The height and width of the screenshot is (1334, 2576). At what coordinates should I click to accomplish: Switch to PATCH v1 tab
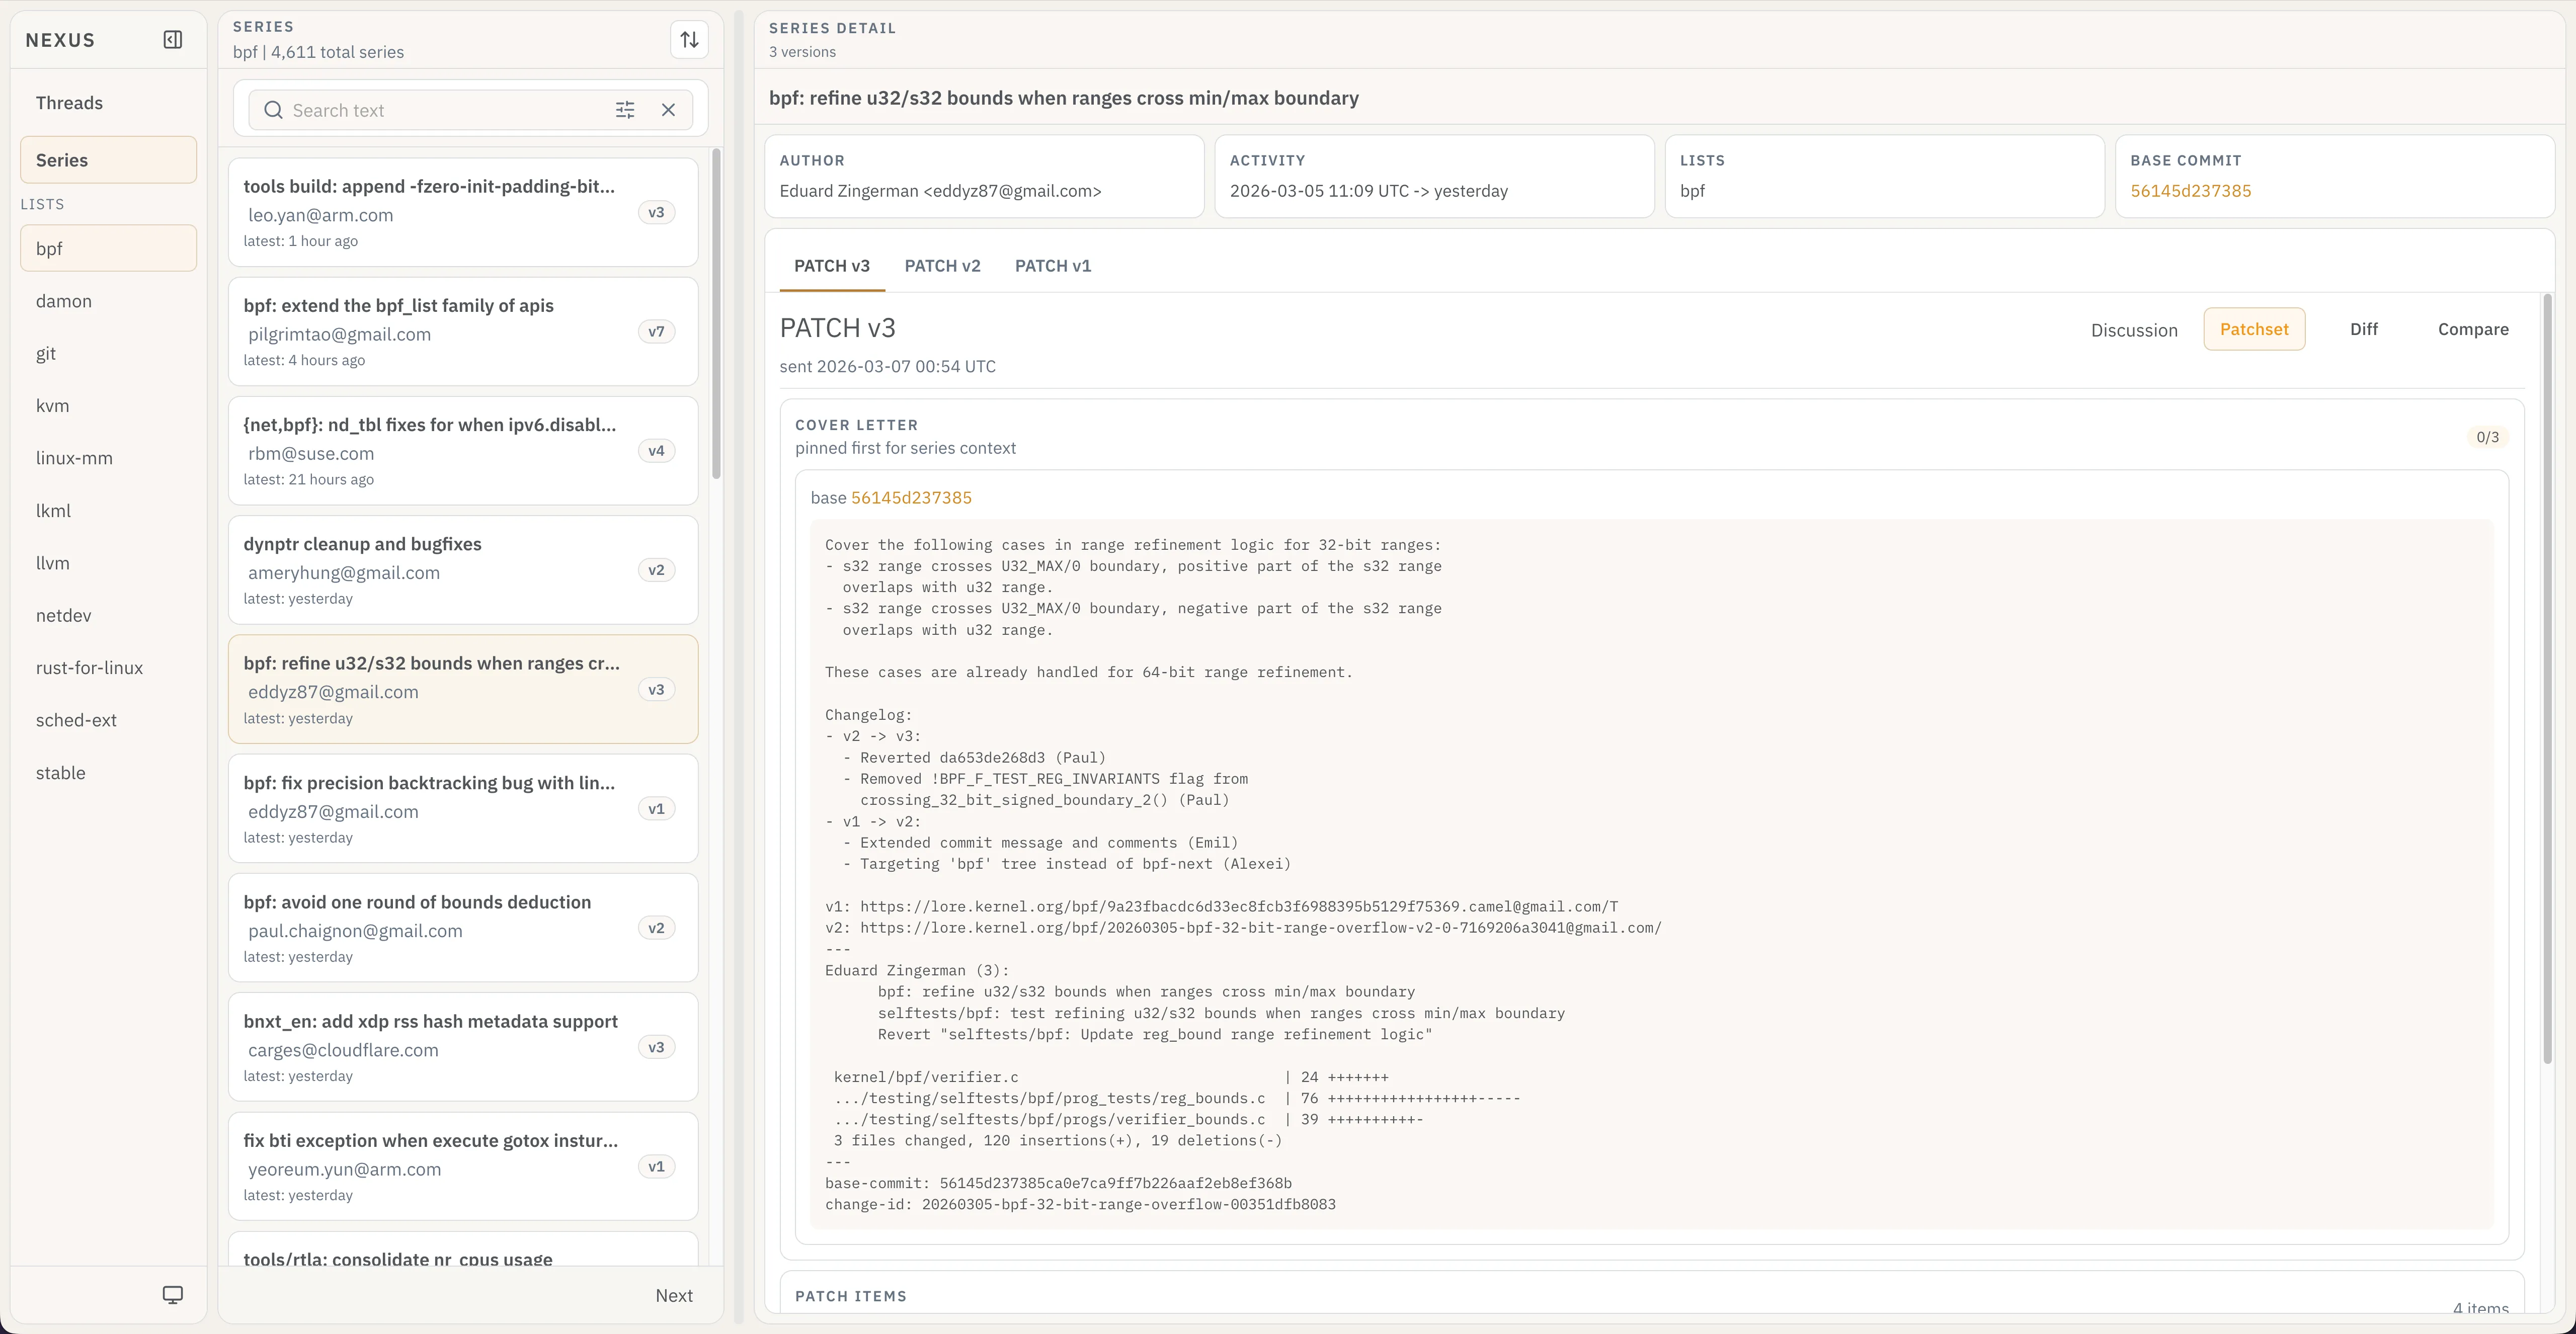(1052, 266)
